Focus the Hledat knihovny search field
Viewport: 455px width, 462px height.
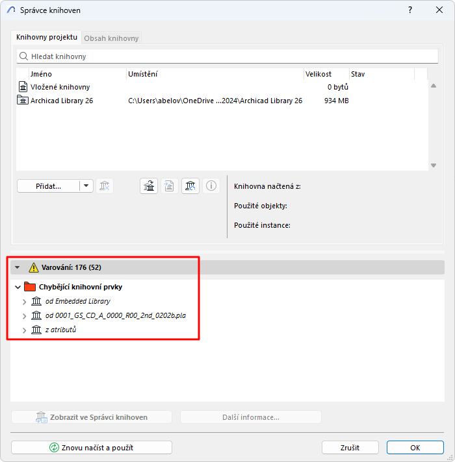(x=227, y=56)
